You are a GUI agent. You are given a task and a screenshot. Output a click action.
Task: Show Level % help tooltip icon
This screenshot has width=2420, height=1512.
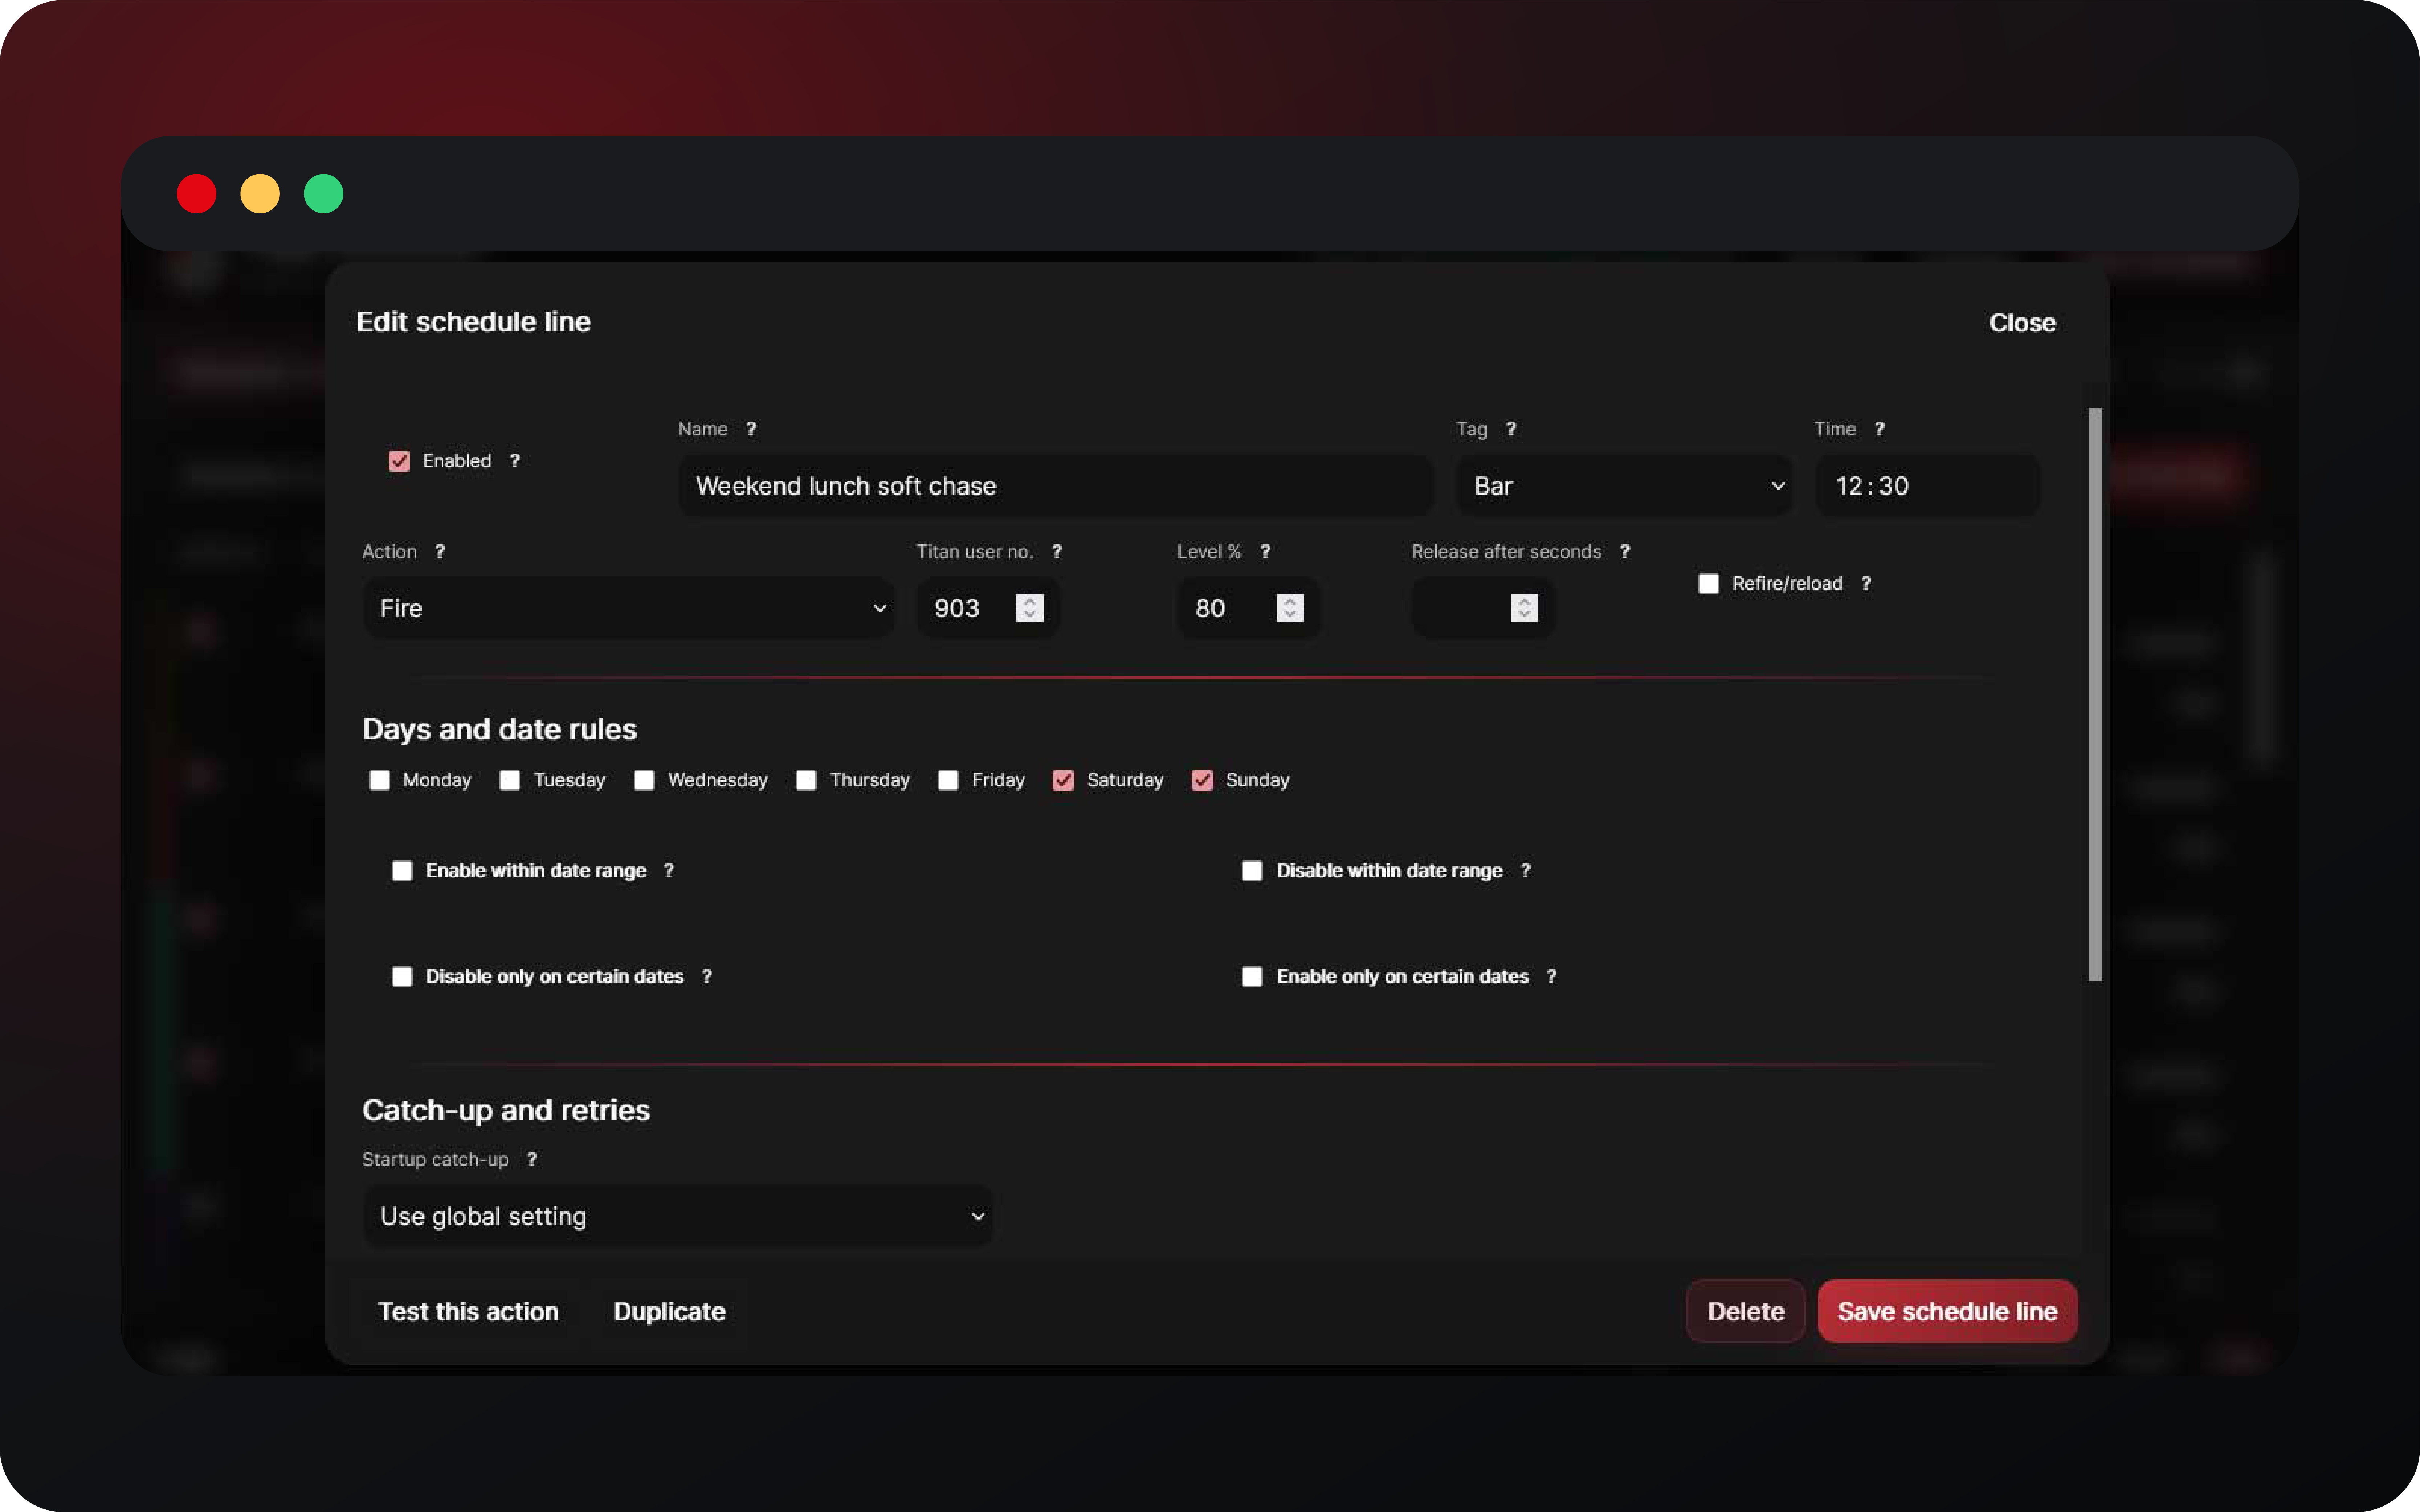pos(1265,552)
